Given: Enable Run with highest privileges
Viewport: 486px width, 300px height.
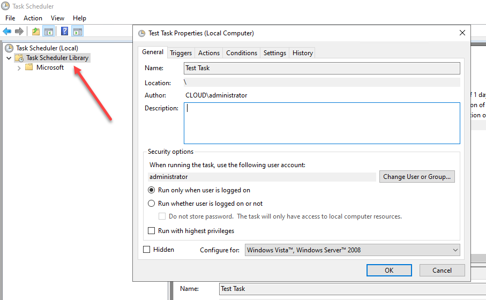Looking at the screenshot, I should point(151,230).
